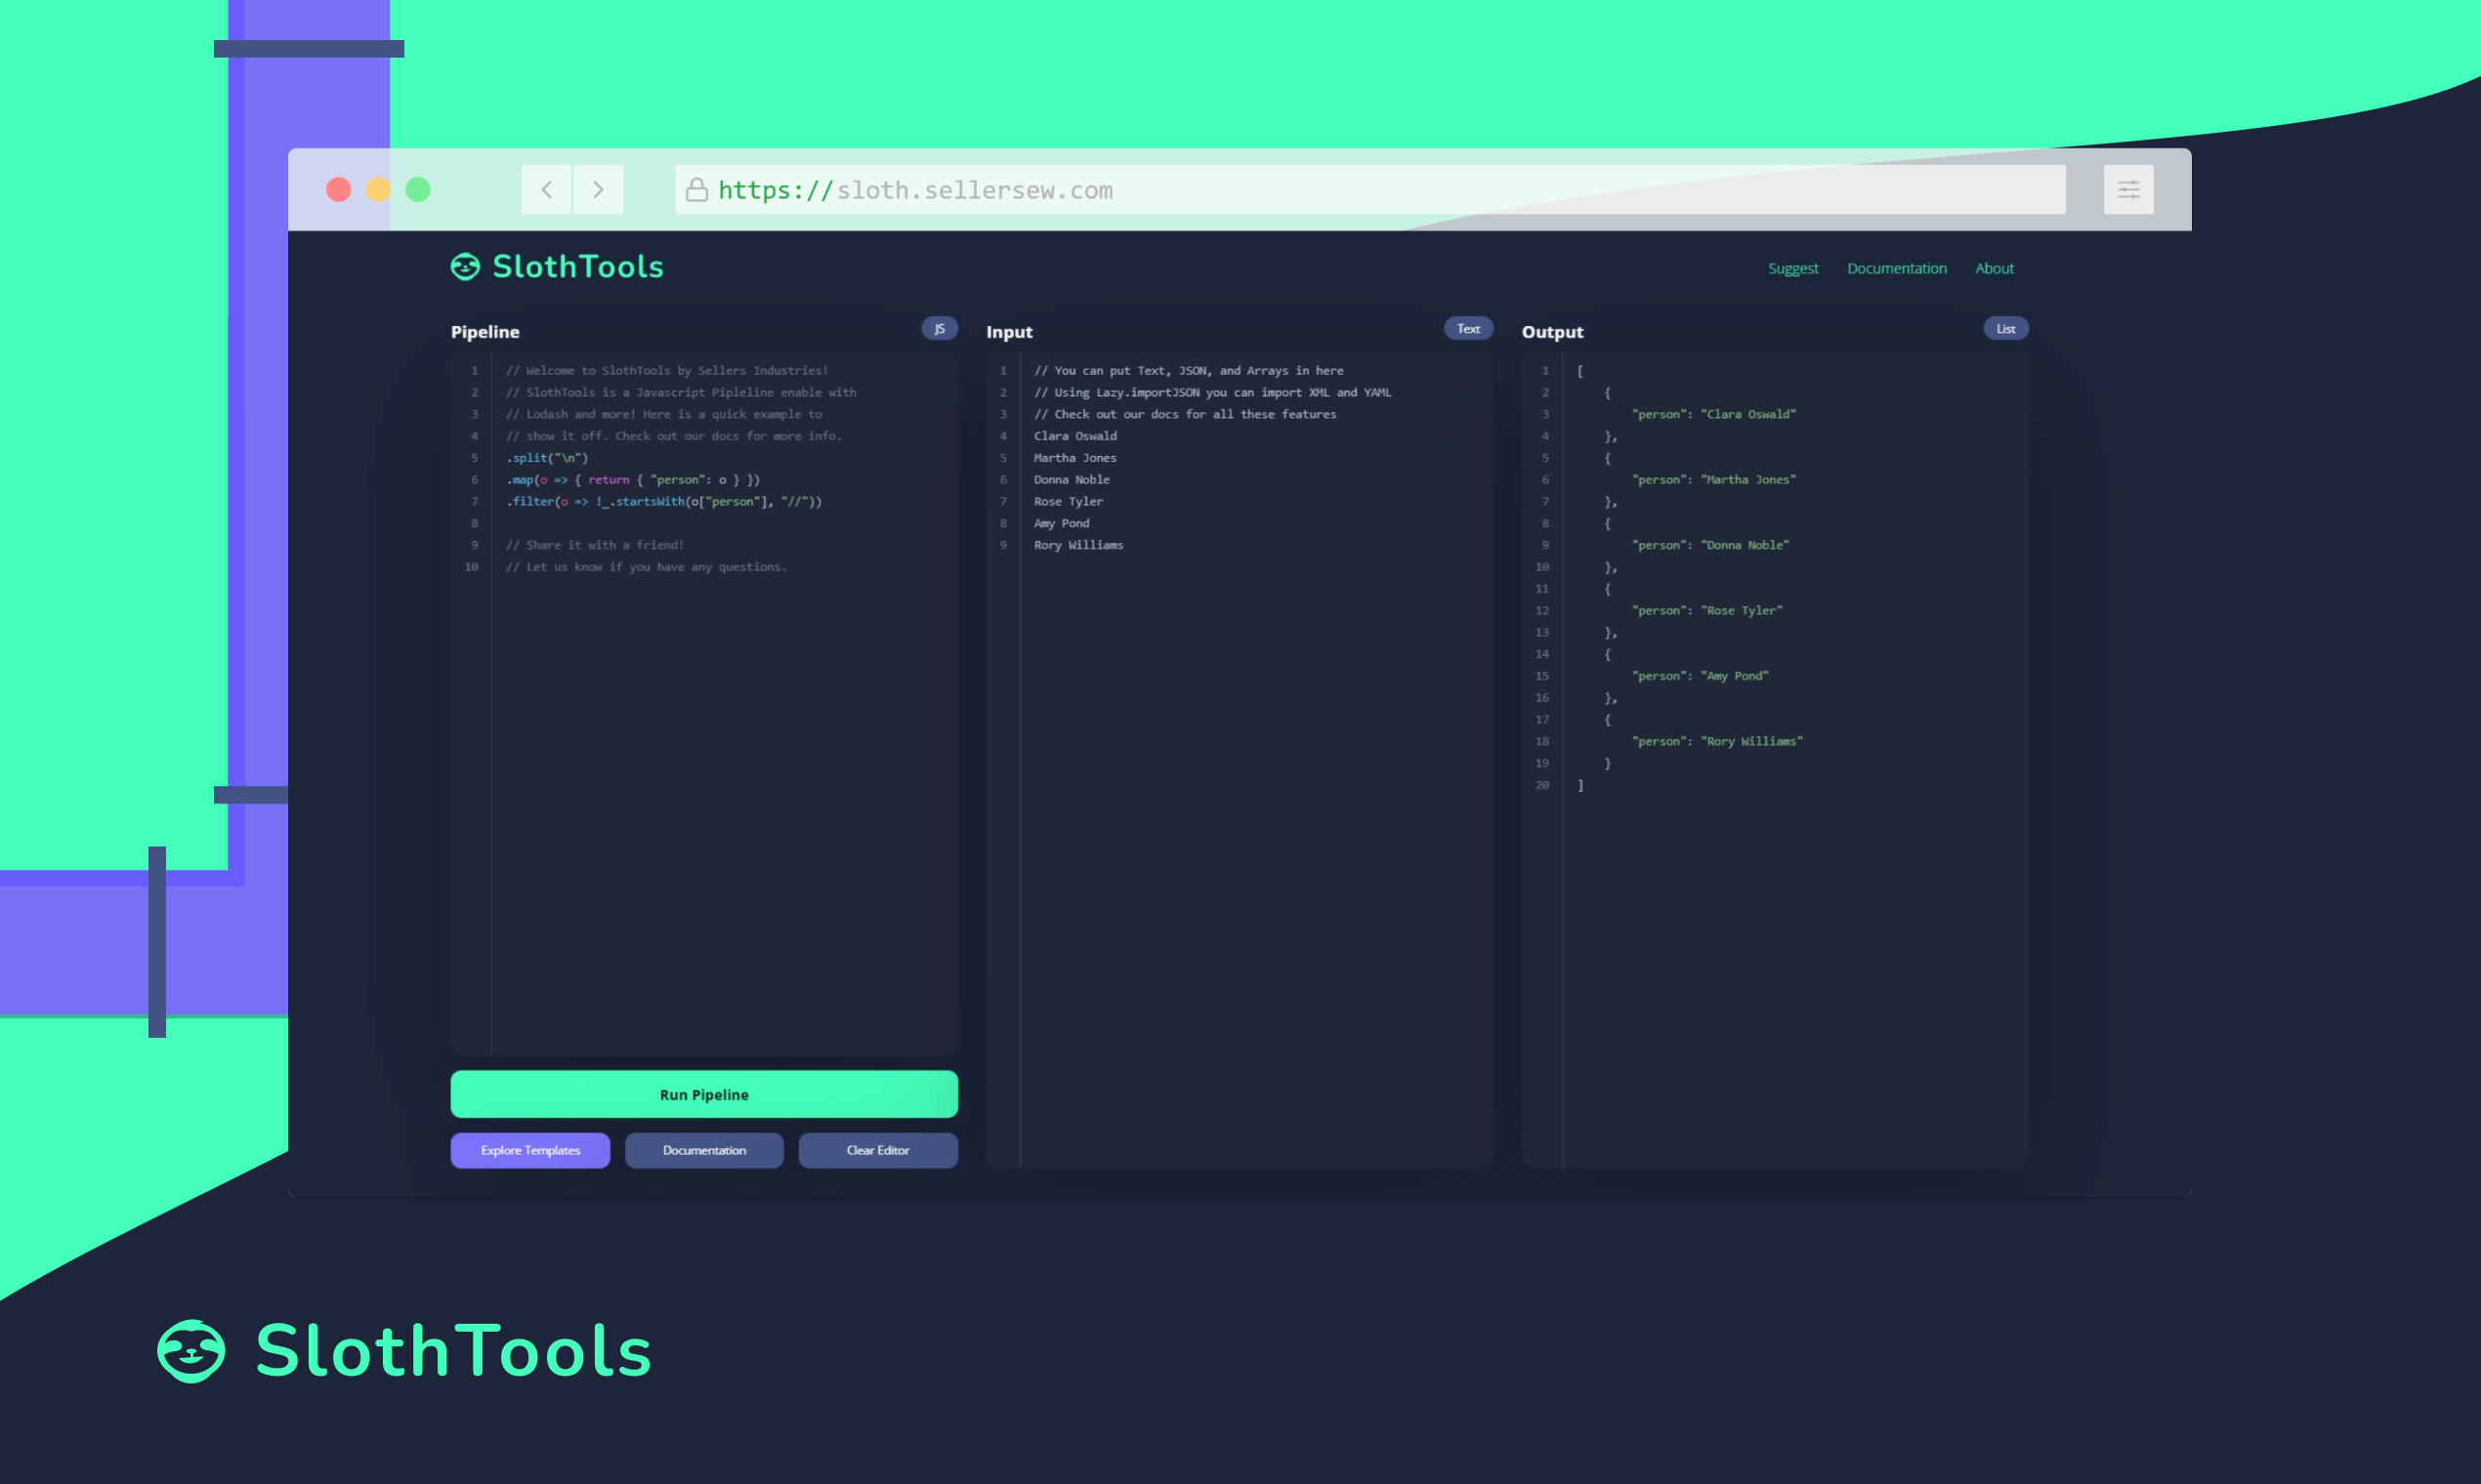Click the Pipeline panel heading
This screenshot has width=2481, height=1484.
coord(485,332)
